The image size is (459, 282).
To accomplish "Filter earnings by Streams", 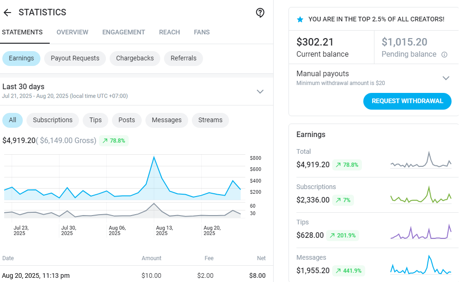I will tap(210, 120).
